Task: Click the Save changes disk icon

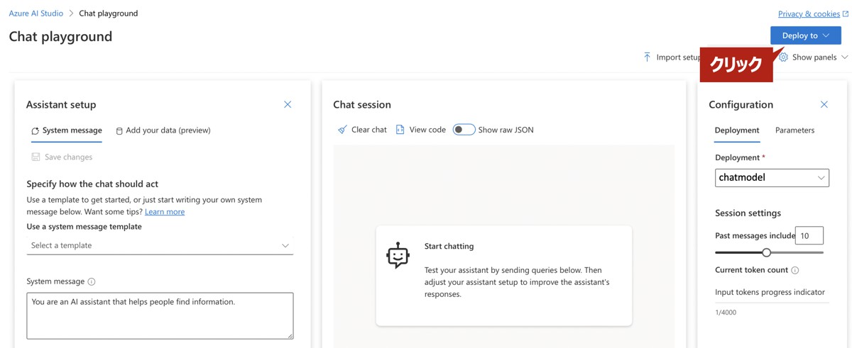Action: (35, 157)
